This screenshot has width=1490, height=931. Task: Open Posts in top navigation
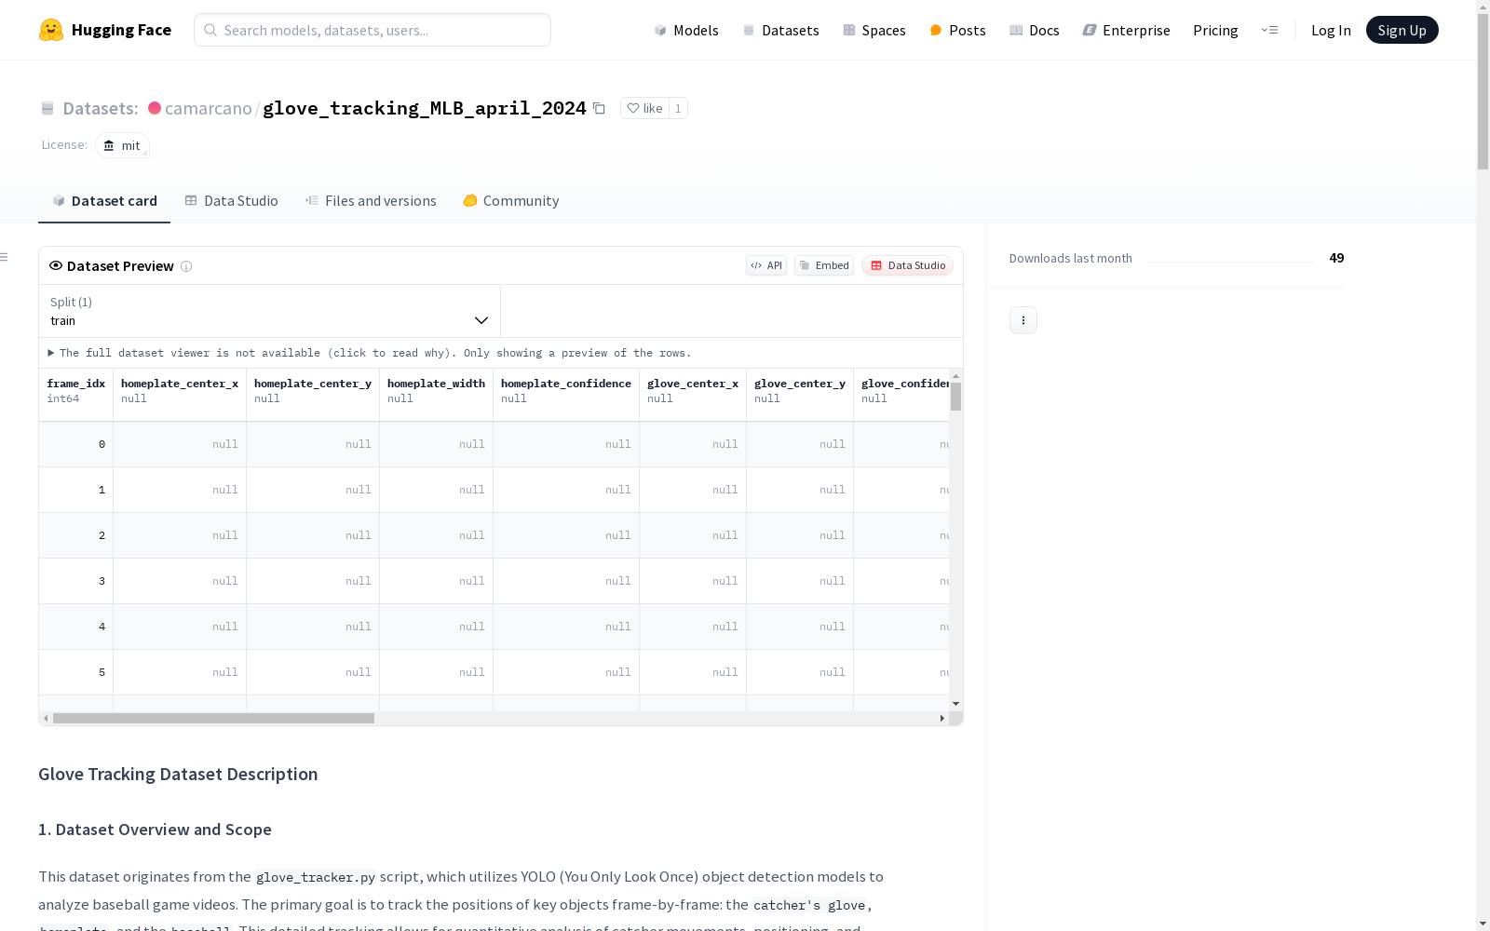pos(957,30)
